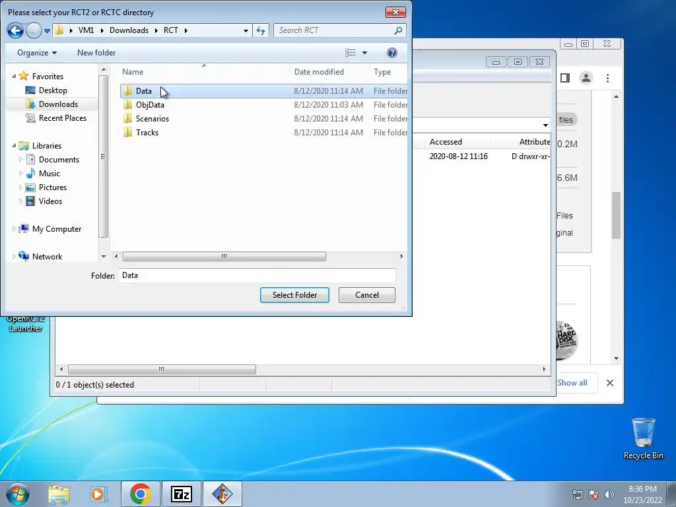Open Chrome profile avatar icon
Screen dimensions: 676x507
pos(586,78)
